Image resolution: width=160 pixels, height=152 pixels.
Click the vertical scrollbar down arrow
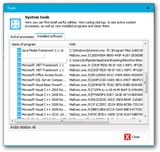145,116
